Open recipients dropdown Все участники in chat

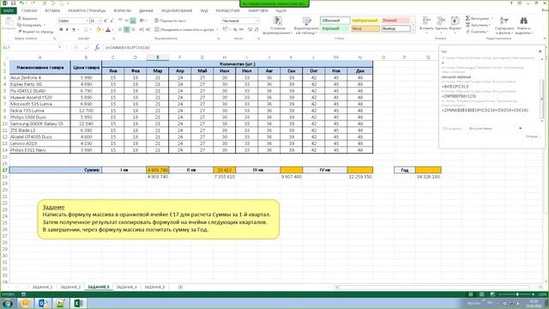(495, 129)
